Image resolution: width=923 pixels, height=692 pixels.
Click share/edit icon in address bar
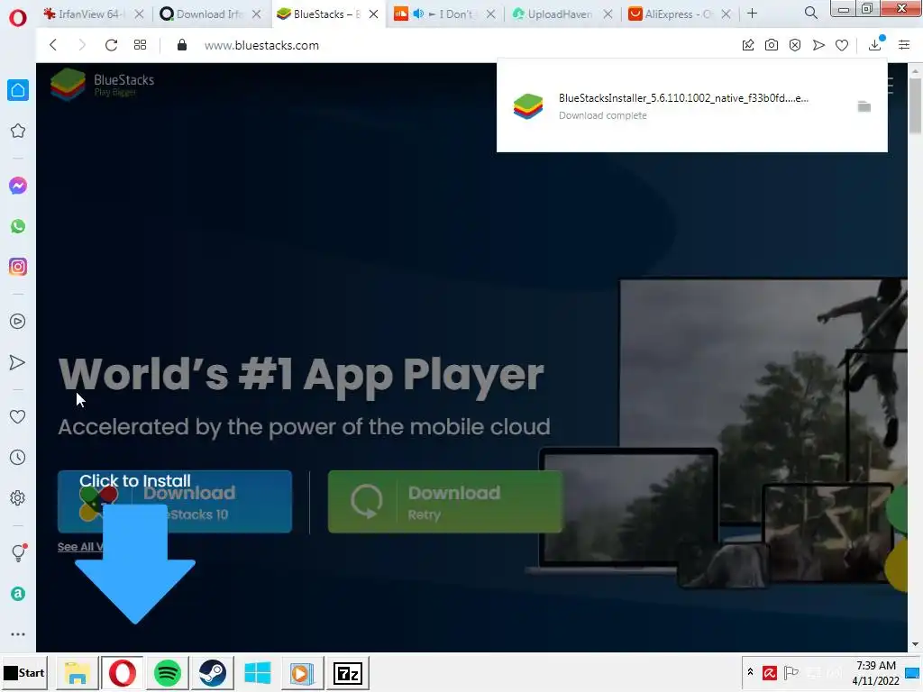pyautogui.click(x=748, y=45)
